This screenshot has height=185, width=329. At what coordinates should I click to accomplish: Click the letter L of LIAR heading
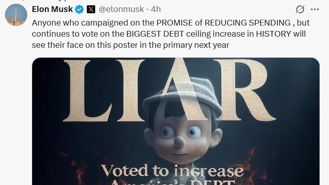click(87, 91)
